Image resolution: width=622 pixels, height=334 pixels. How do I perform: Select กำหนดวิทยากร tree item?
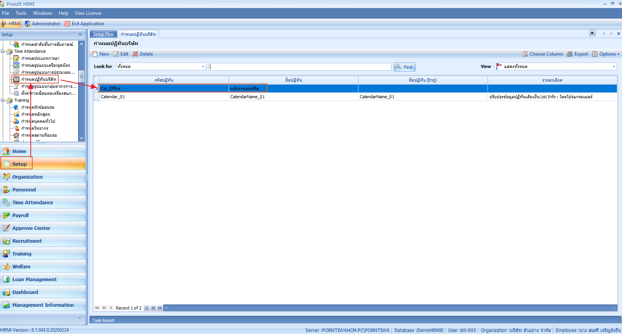[x=35, y=128]
